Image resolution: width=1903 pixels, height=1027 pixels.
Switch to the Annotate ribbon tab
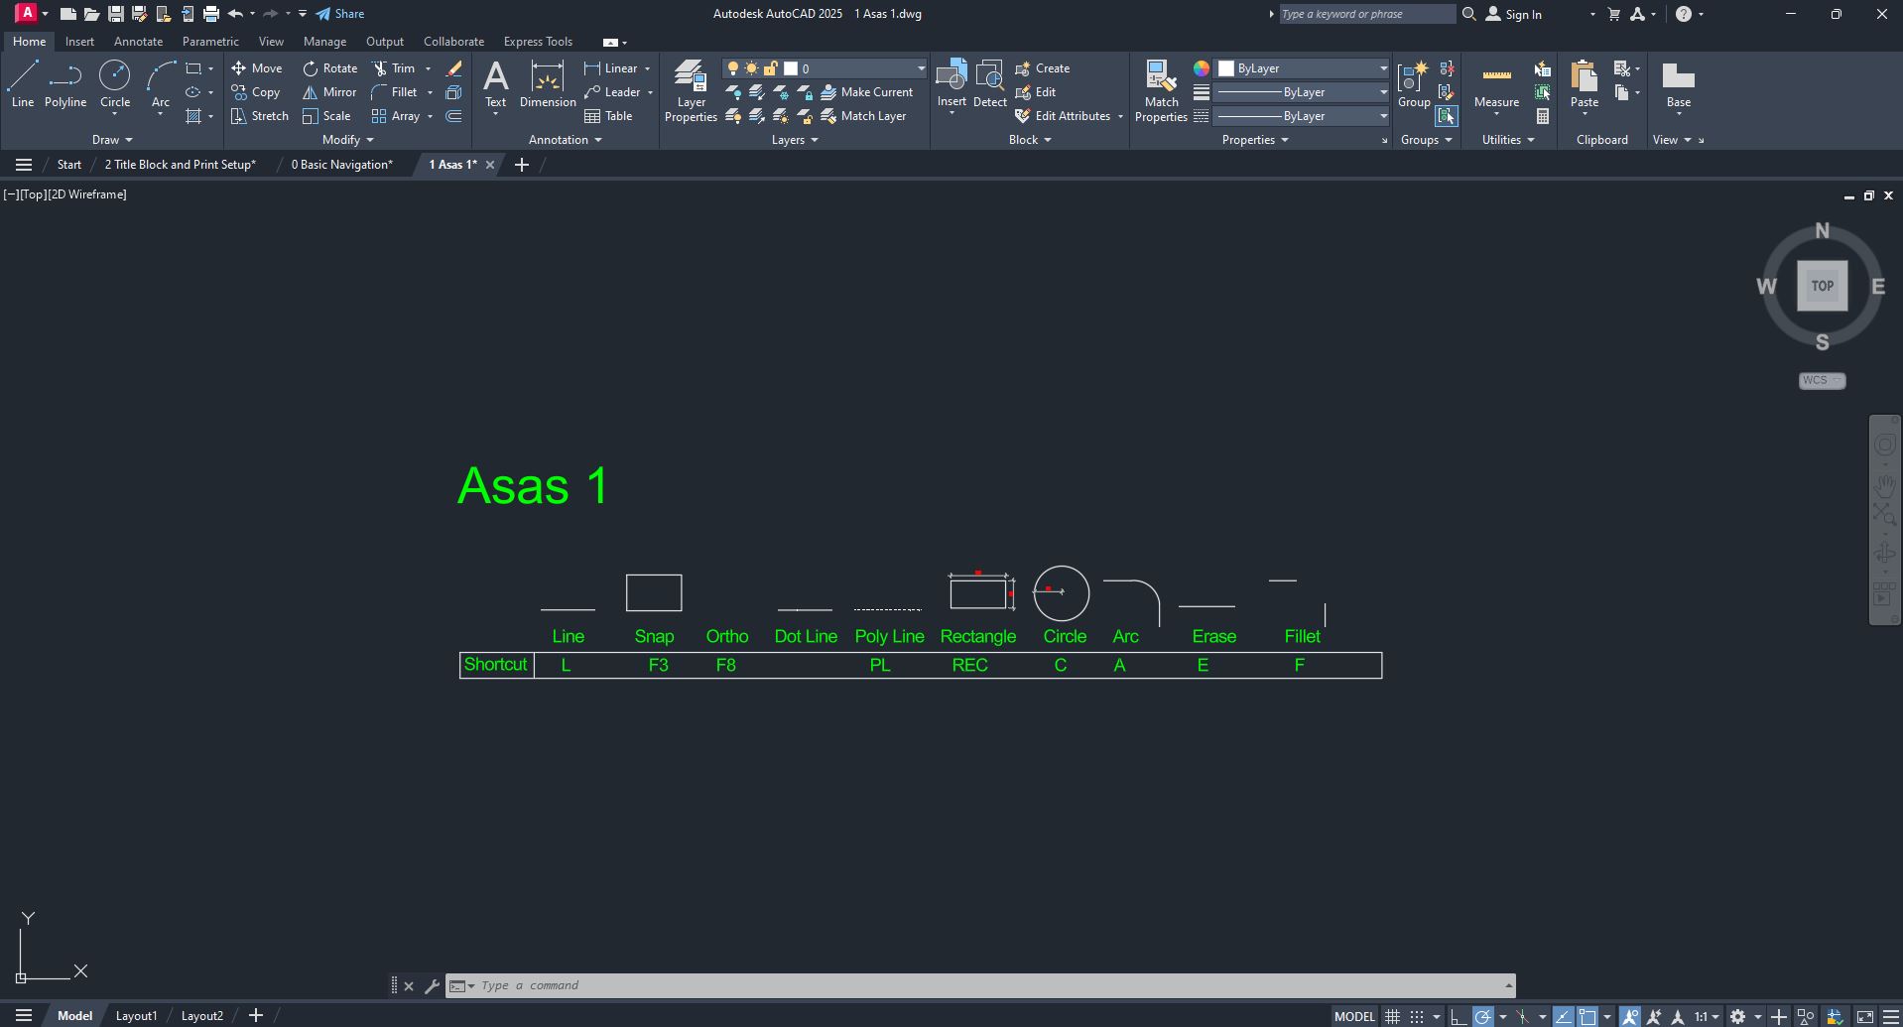tap(138, 42)
